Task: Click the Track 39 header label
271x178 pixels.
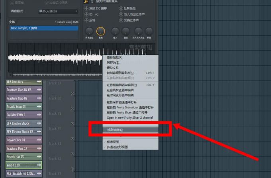Action: [x=55, y=113]
